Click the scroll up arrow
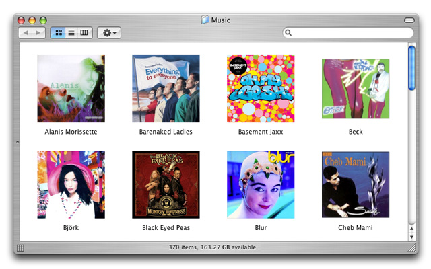The width and height of the screenshot is (431, 269). (411, 229)
